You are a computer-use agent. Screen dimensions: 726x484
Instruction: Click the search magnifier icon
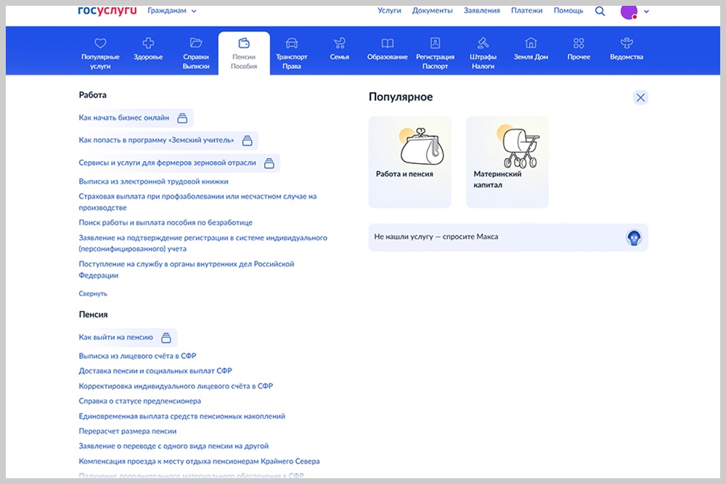(x=600, y=11)
